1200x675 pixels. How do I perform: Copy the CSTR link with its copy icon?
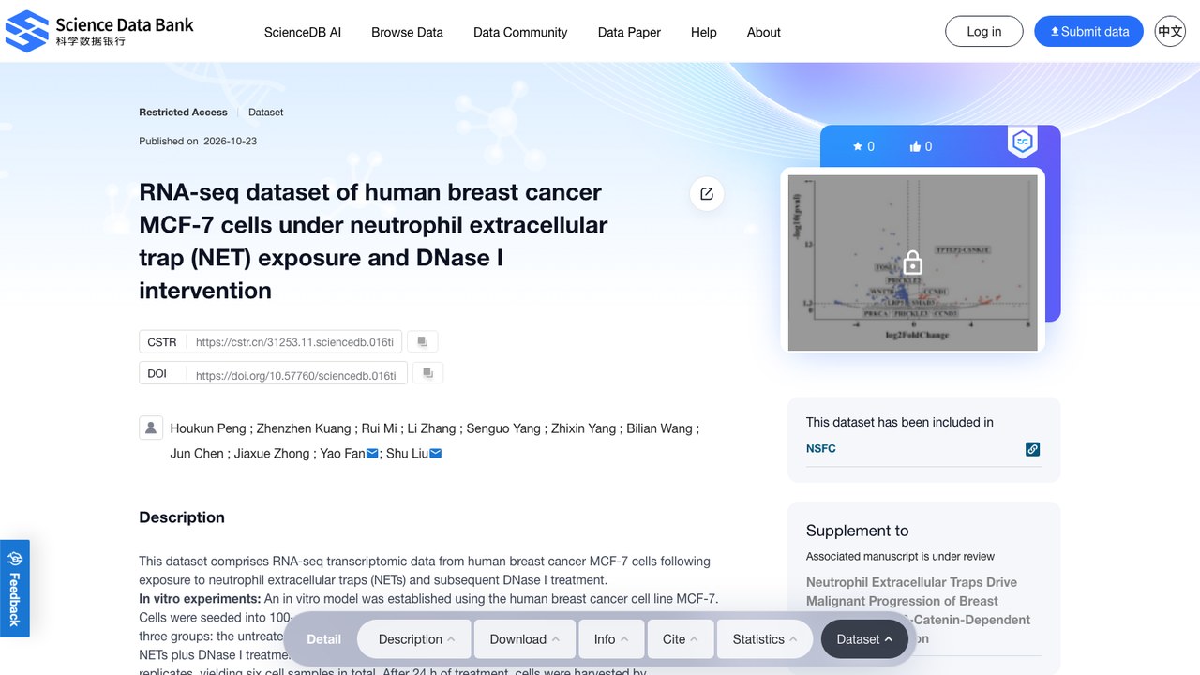[x=423, y=342]
